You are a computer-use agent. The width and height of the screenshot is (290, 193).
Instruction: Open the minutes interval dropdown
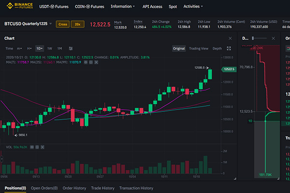click(x=19, y=48)
